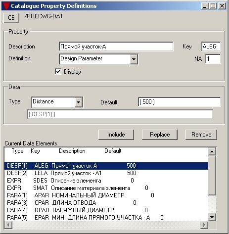Click the Replace button
This screenshot has width=229, height=234.
click(160, 135)
